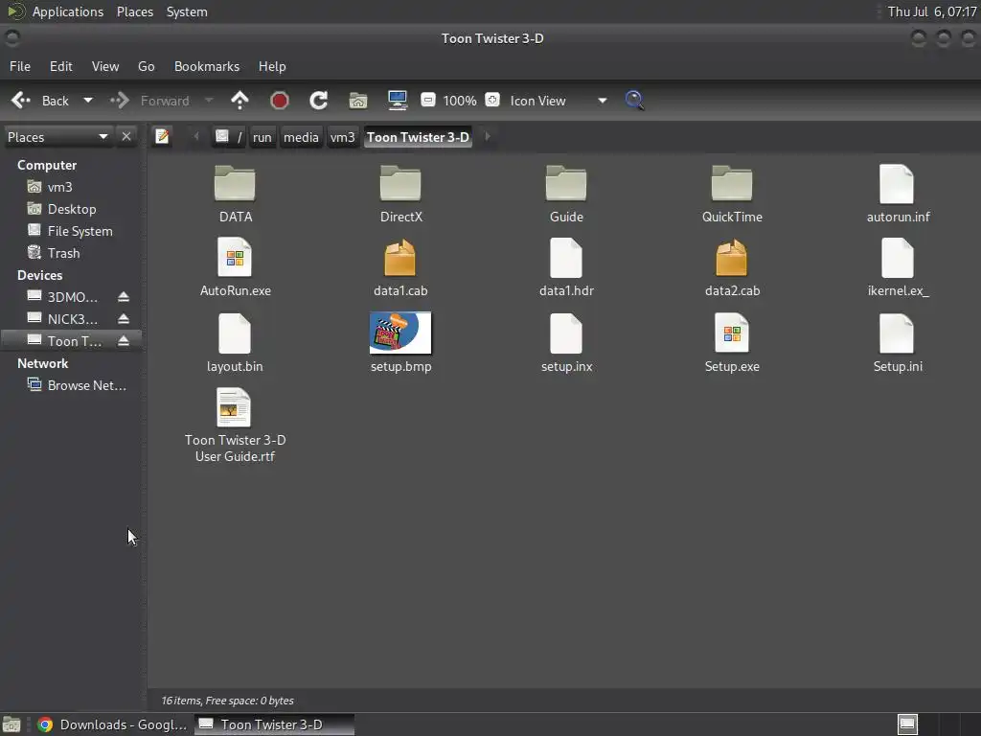Open the Go menu
This screenshot has height=736, width=981.
tap(147, 66)
